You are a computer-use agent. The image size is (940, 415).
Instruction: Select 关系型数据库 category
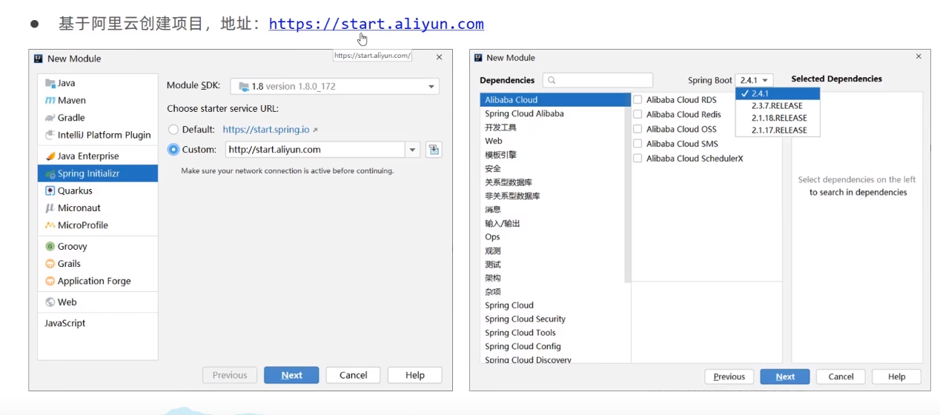tap(552, 182)
